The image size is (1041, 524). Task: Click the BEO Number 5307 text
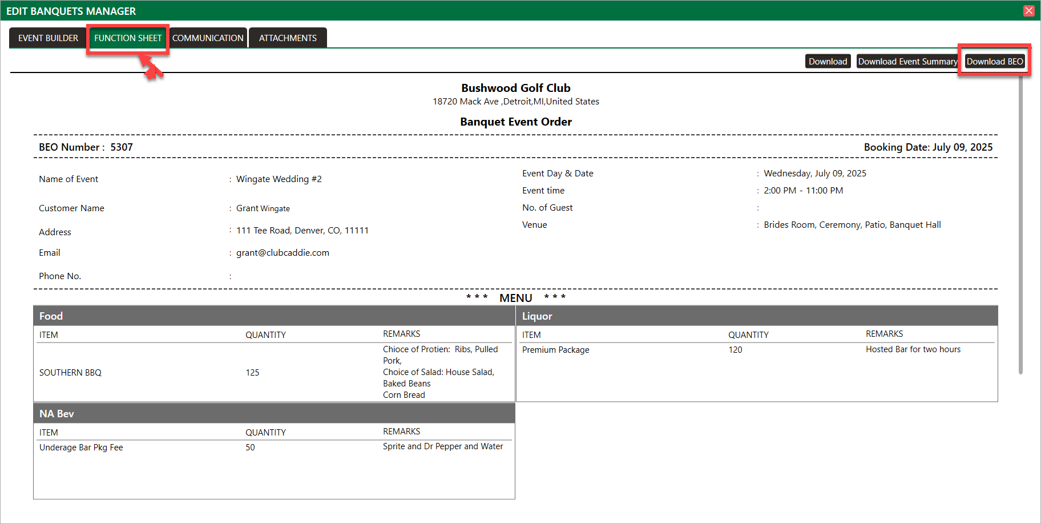pos(86,147)
